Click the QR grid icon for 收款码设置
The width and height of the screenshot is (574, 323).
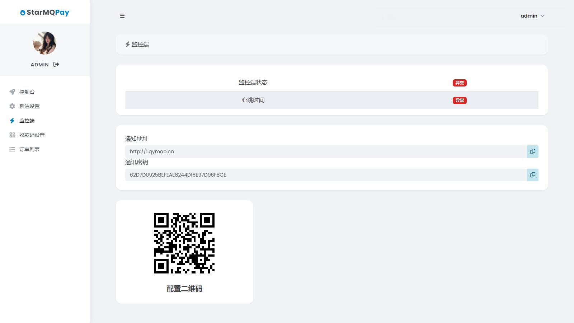point(12,135)
